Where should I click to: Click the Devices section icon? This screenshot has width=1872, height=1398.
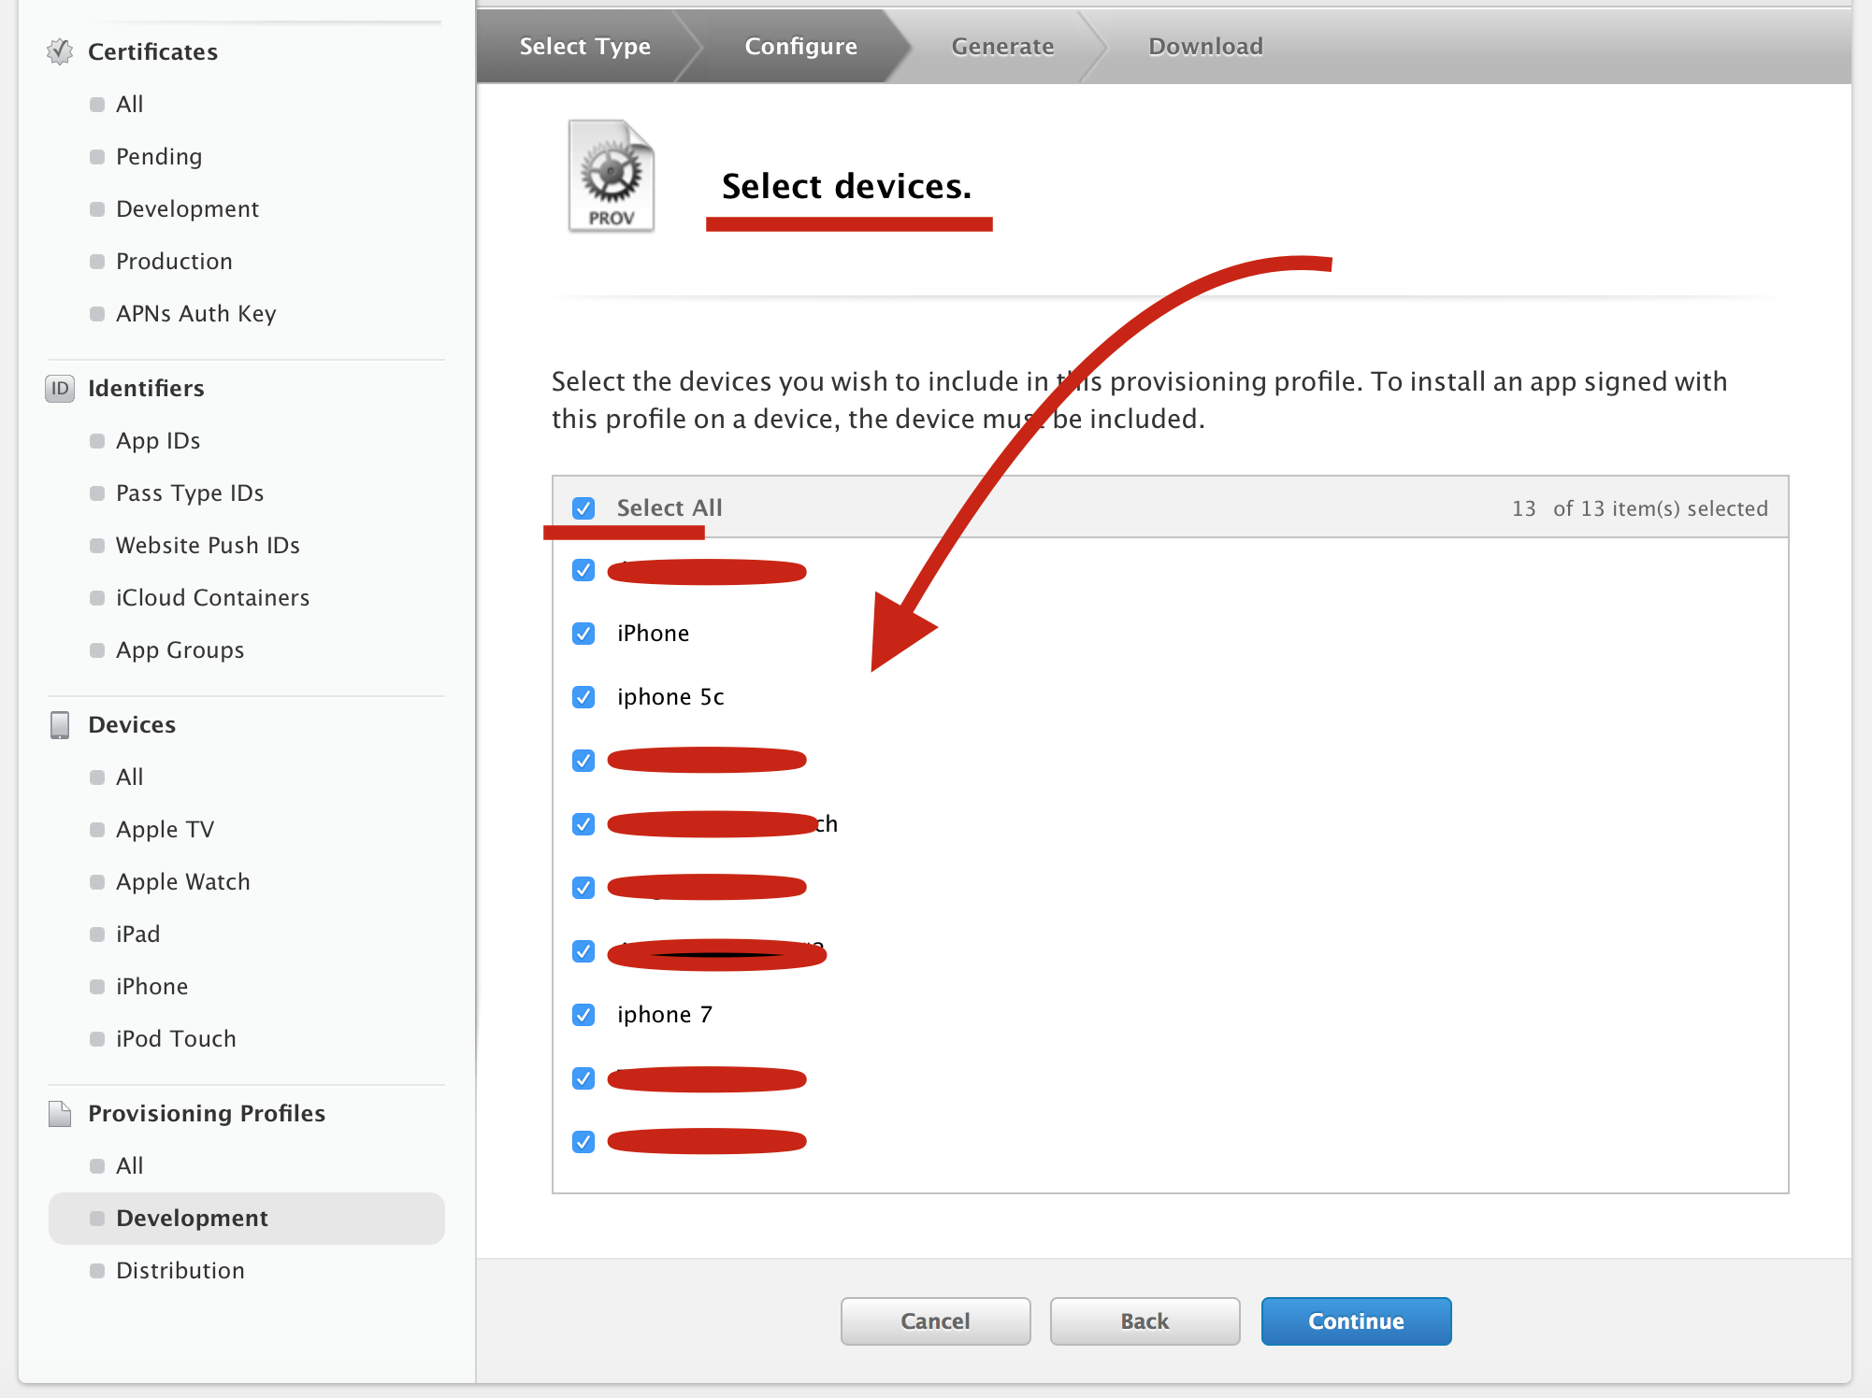[x=60, y=724]
